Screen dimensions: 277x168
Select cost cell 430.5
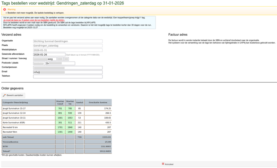(x=98, y=122)
